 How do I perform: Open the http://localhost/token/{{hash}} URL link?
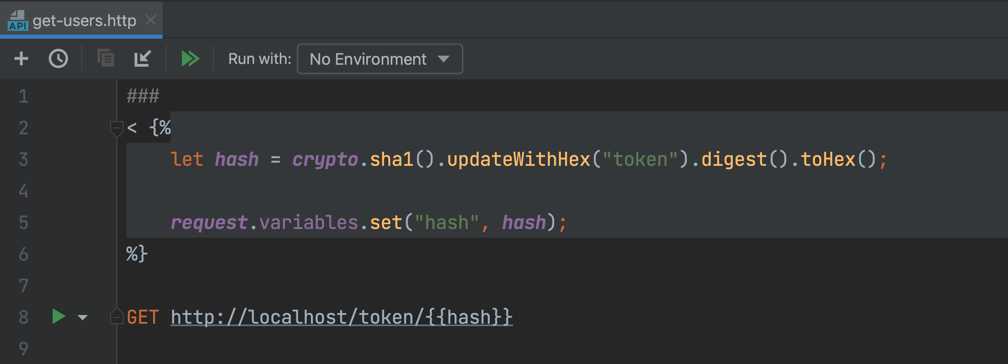coord(341,317)
